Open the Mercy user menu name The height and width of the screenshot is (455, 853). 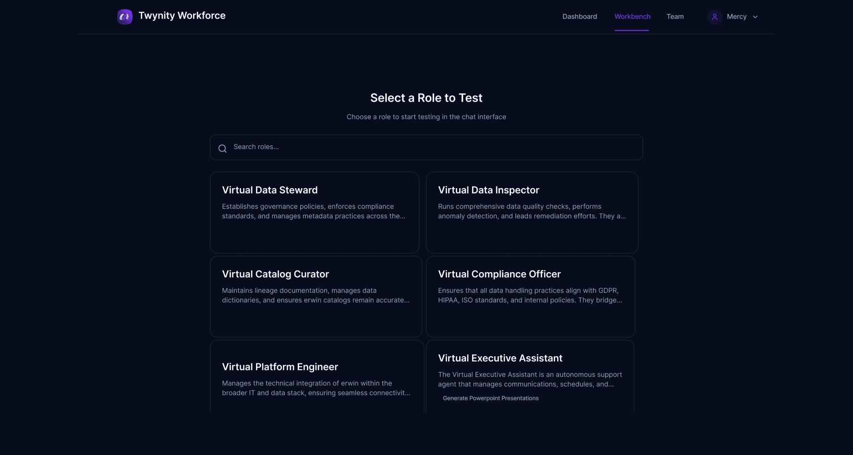(736, 17)
